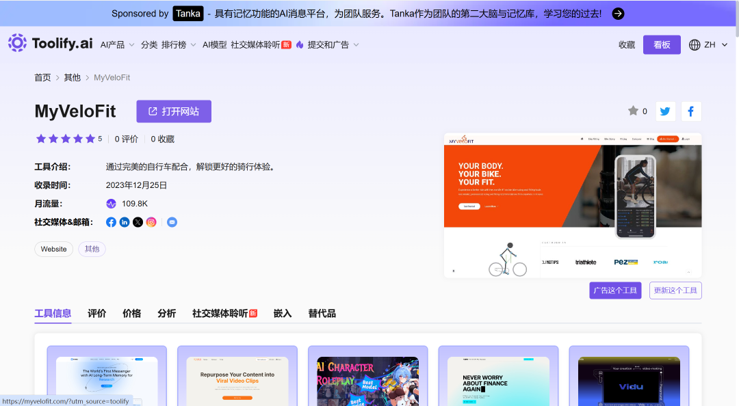This screenshot has width=739, height=406.
Task: Open the Never Worry About Finance card
Action: [499, 376]
